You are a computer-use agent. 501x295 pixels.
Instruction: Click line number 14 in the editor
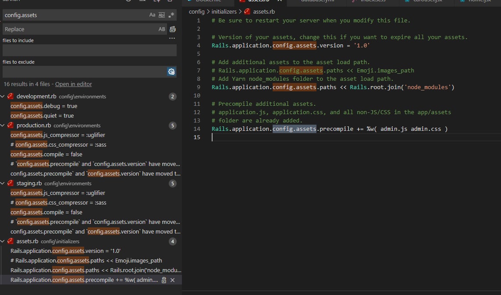[x=197, y=129]
